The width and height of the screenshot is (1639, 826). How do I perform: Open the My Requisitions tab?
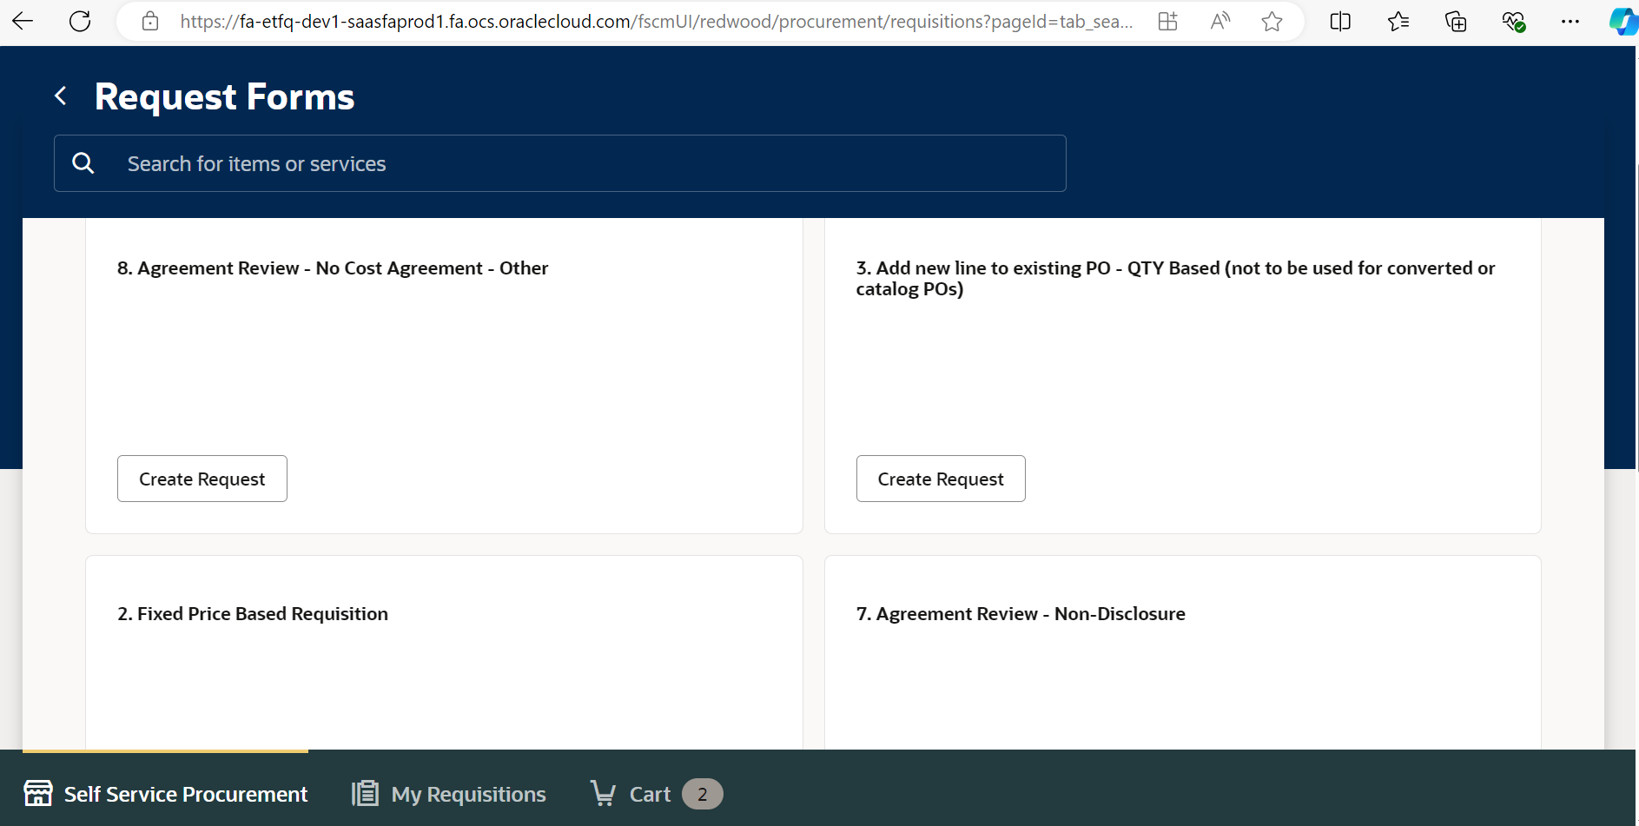(x=449, y=793)
